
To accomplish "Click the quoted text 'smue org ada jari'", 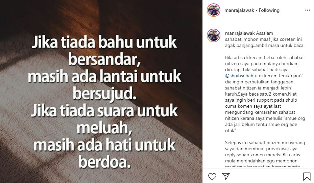I will pyautogui.click(x=265, y=121).
